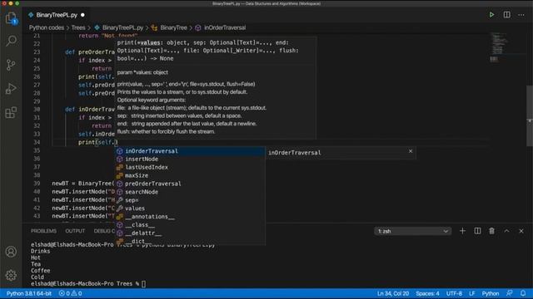Click 'Ln 34, Col 20' in status bar
The height and width of the screenshot is (299, 533).
(x=393, y=293)
